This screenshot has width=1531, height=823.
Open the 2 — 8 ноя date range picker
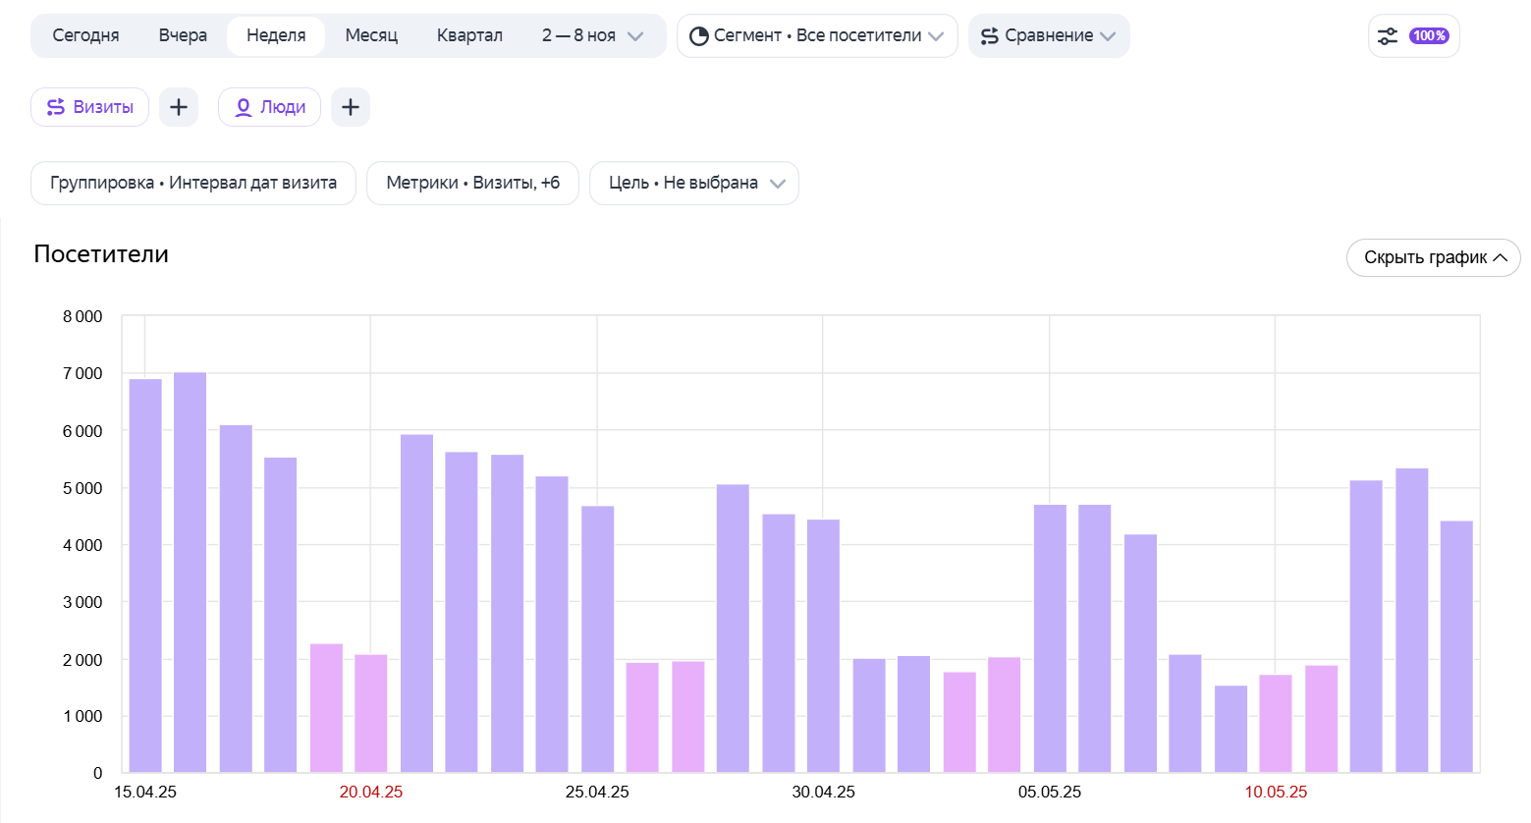click(x=592, y=35)
